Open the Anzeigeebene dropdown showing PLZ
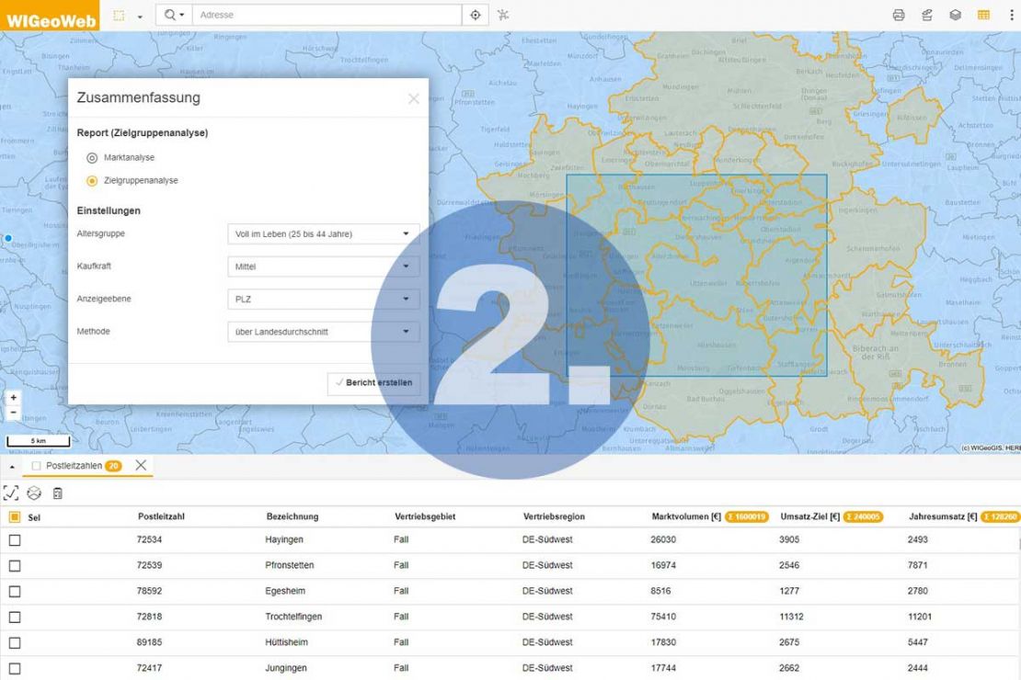 (x=323, y=299)
